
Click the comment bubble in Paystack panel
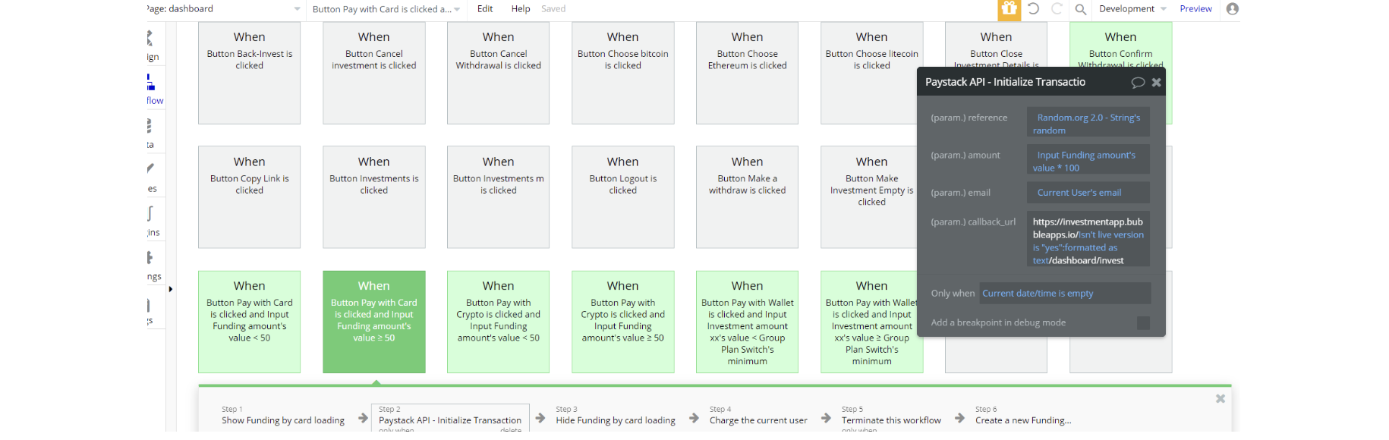click(1138, 83)
